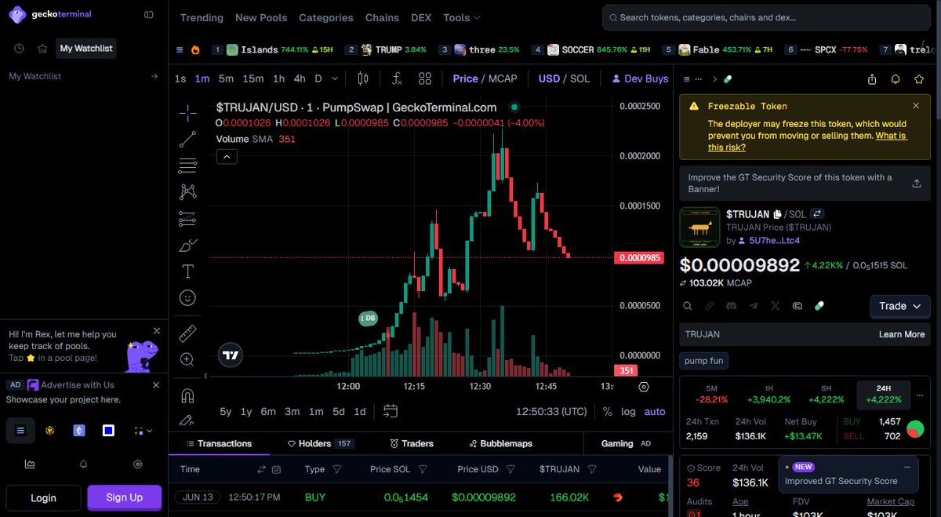Click the alert bell for this pool
This screenshot has height=517, width=941.
[x=896, y=79]
